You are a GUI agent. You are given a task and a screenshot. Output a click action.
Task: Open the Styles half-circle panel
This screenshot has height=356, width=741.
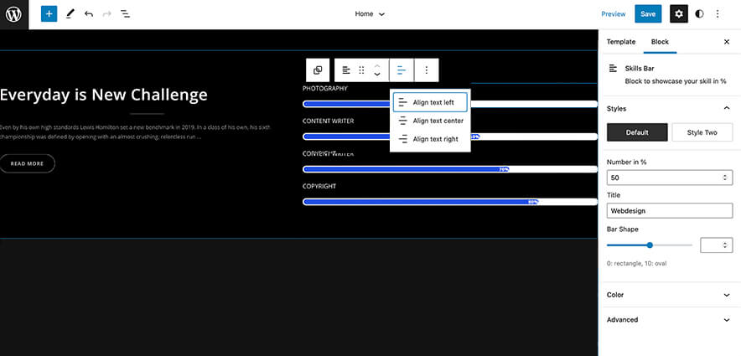point(699,14)
